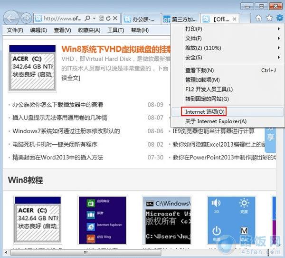Open Internet 选项(O)

coord(228,112)
